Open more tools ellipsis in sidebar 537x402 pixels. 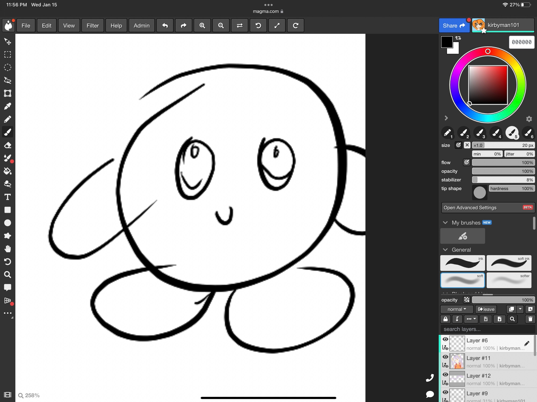point(8,313)
